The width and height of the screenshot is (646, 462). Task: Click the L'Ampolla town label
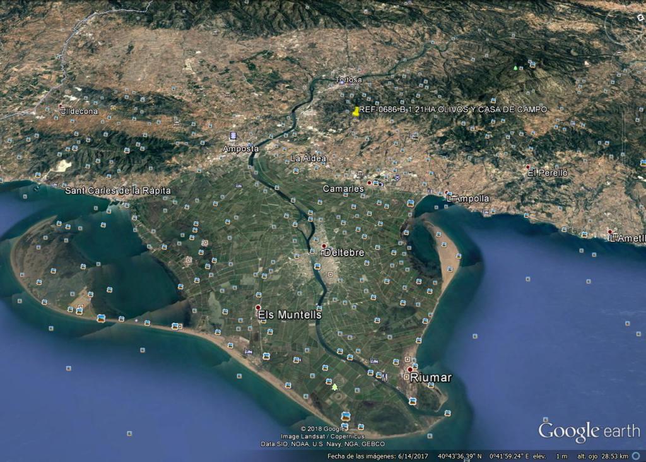click(x=468, y=199)
